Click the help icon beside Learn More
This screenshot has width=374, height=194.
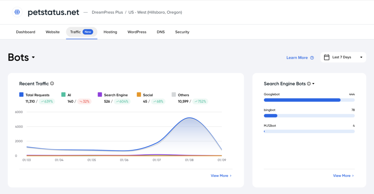coord(312,58)
